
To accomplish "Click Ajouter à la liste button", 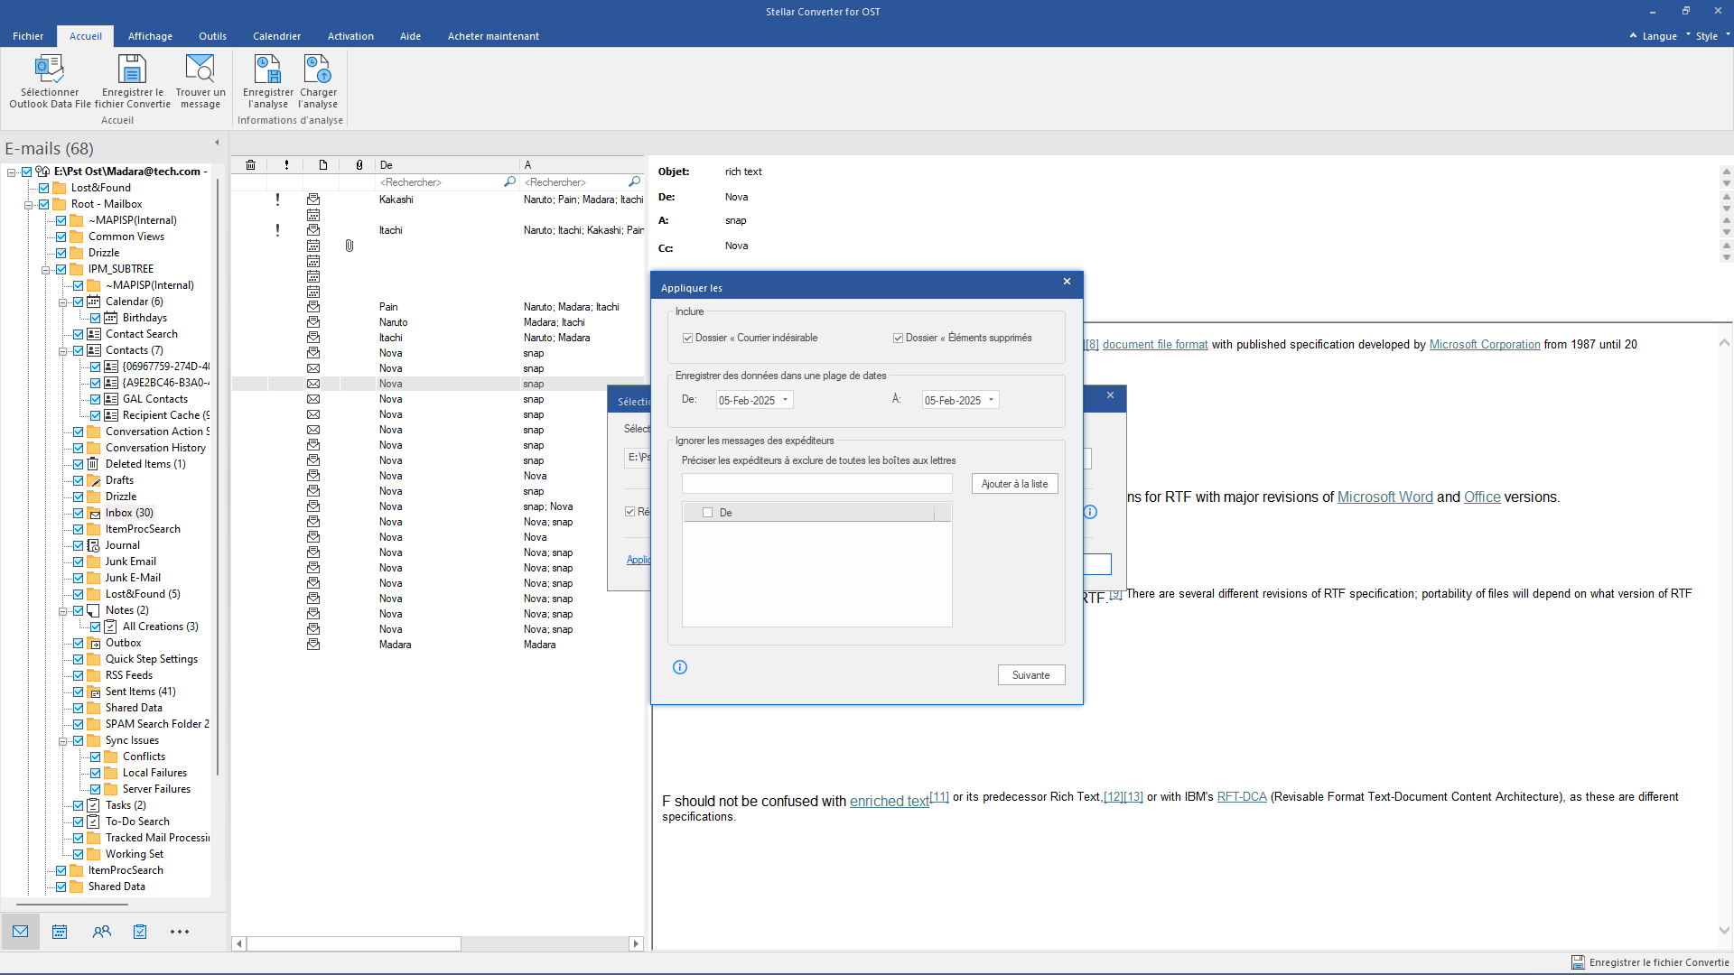I will [x=1013, y=483].
